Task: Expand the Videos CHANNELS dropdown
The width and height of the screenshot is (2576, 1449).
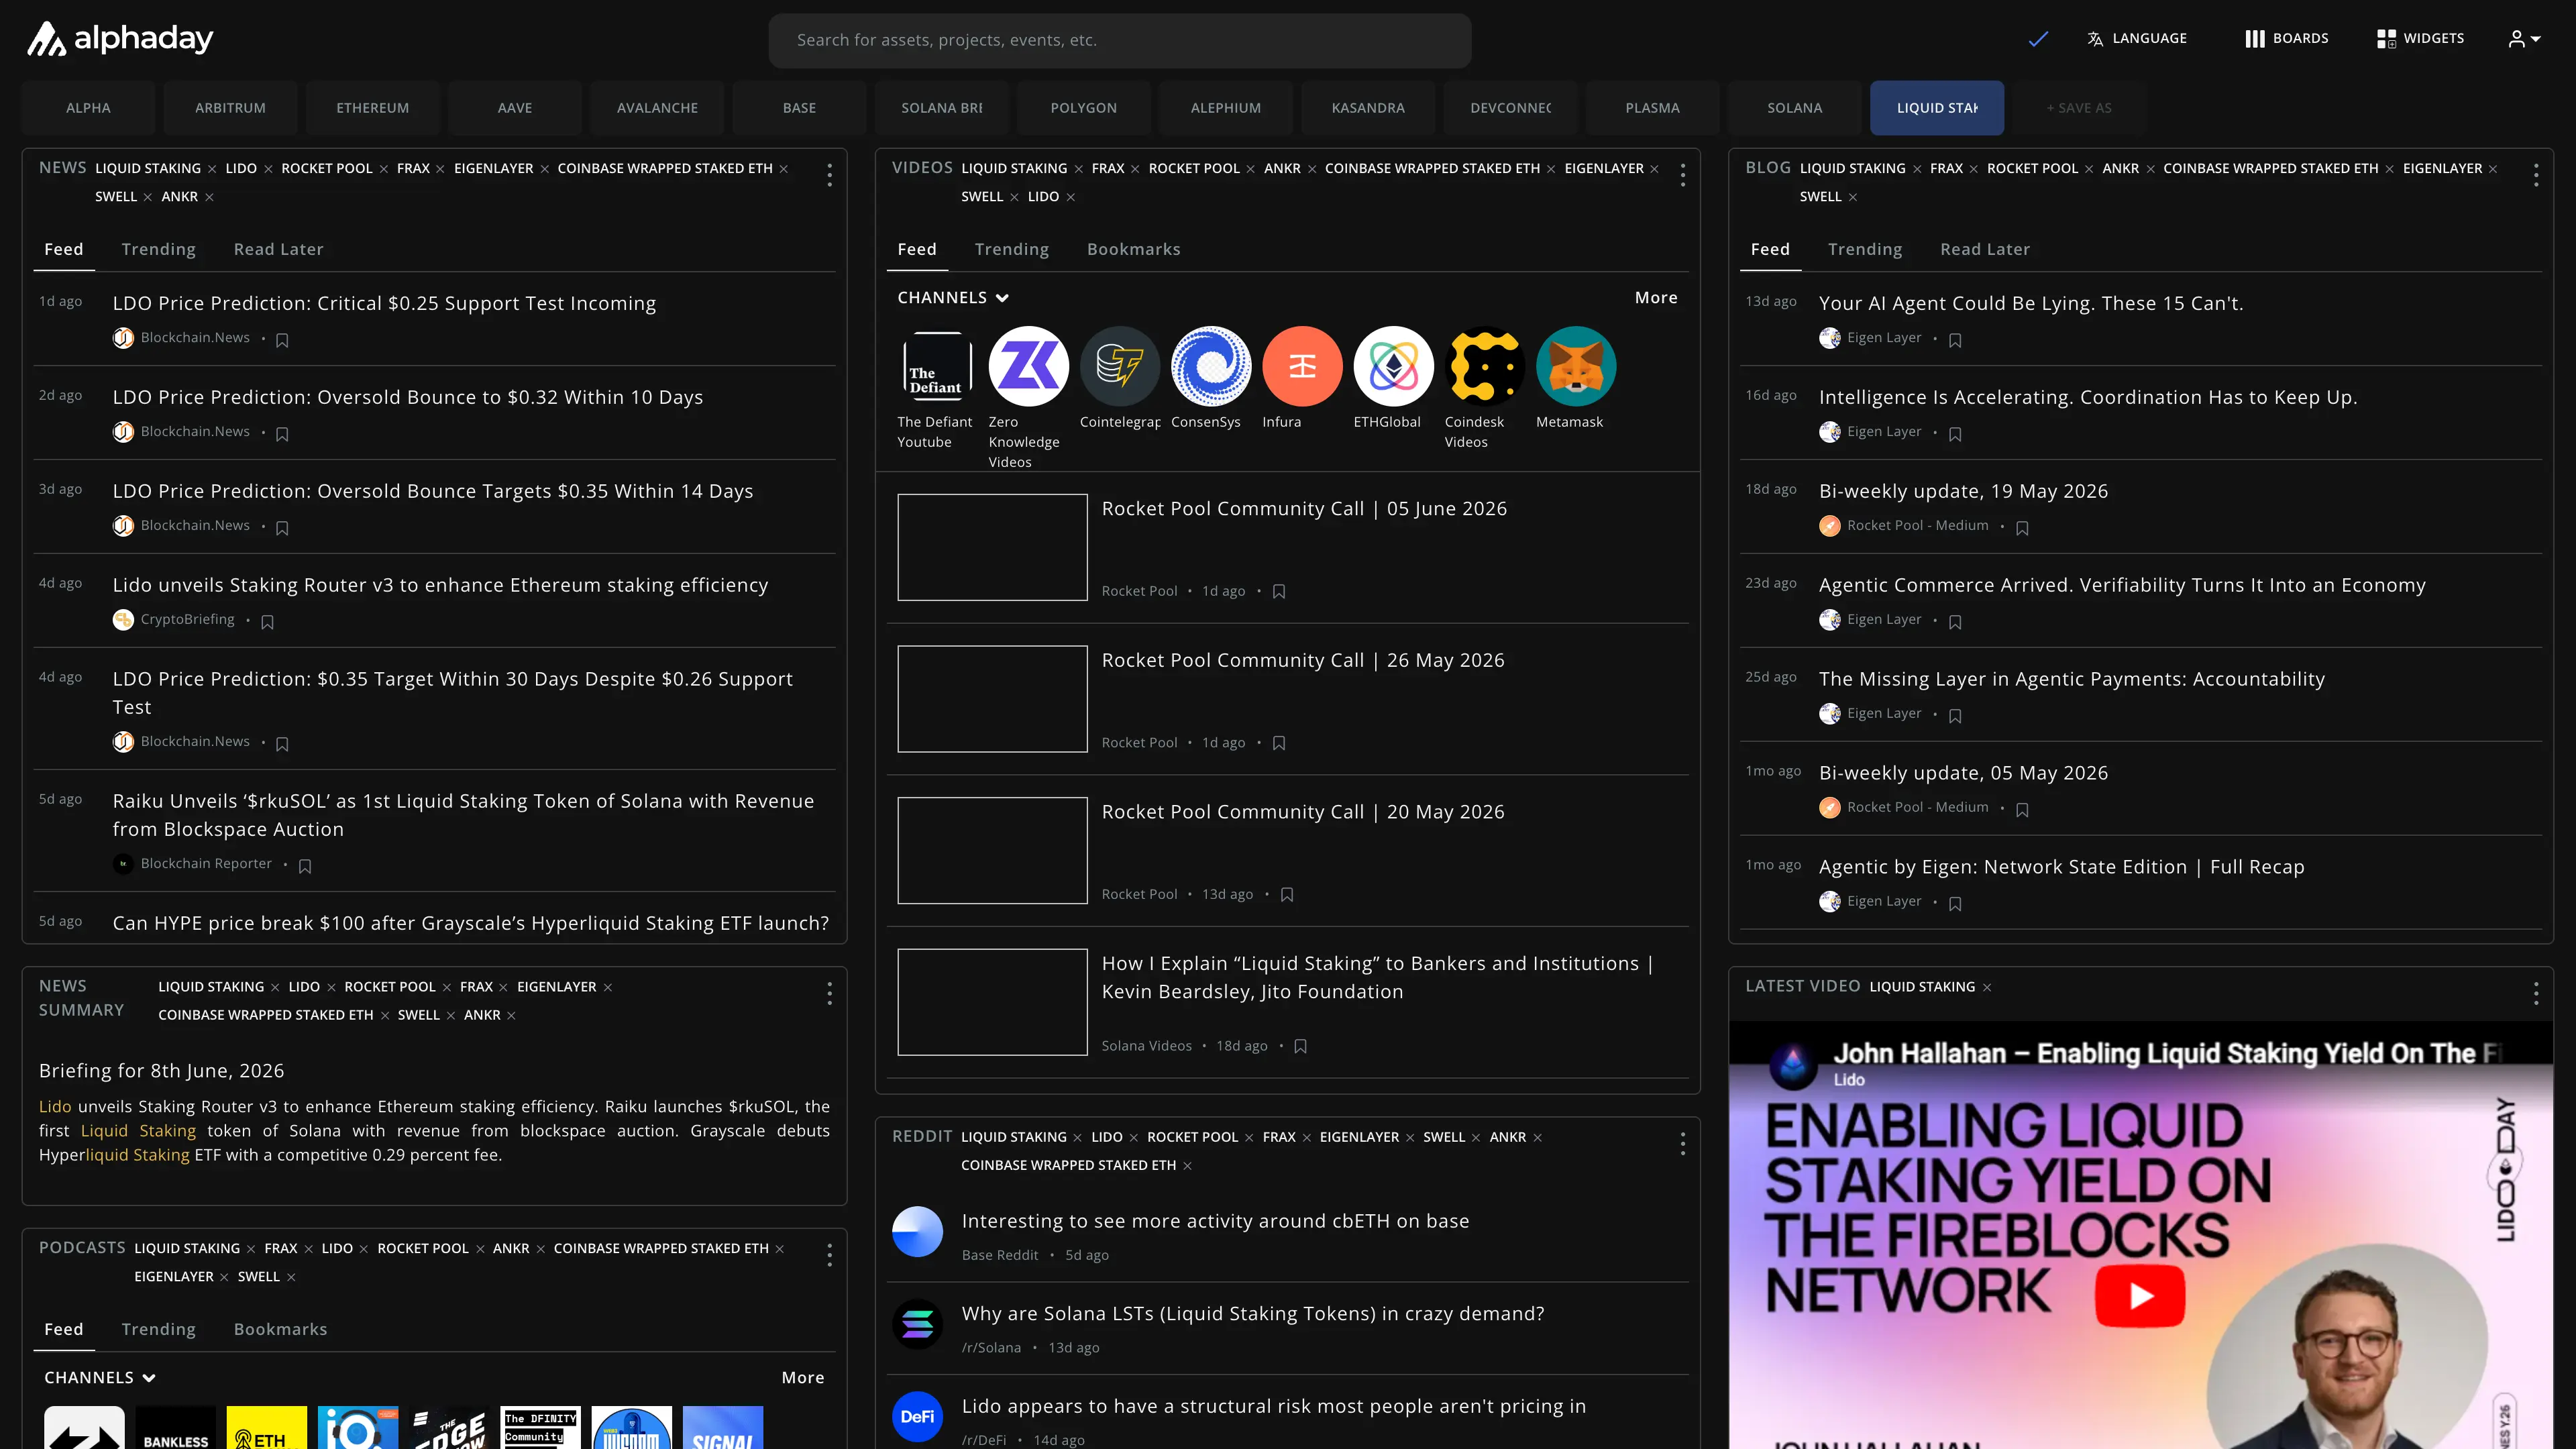Action: (x=953, y=298)
